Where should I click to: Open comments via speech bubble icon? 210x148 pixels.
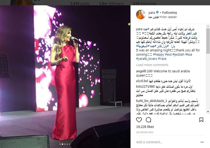tap(148, 120)
